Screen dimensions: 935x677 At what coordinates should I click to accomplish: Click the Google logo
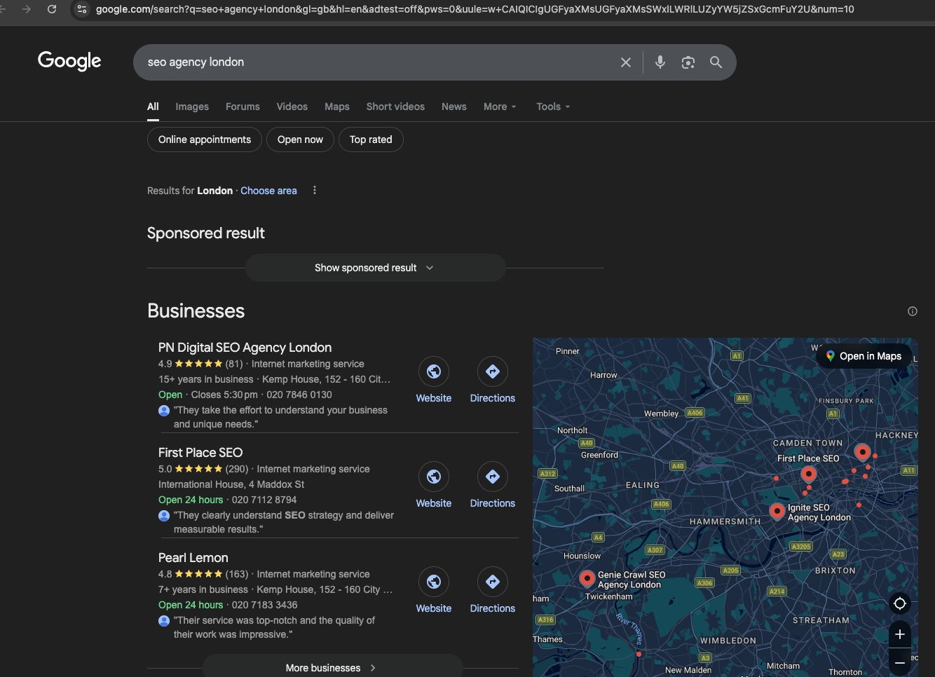[x=69, y=61]
